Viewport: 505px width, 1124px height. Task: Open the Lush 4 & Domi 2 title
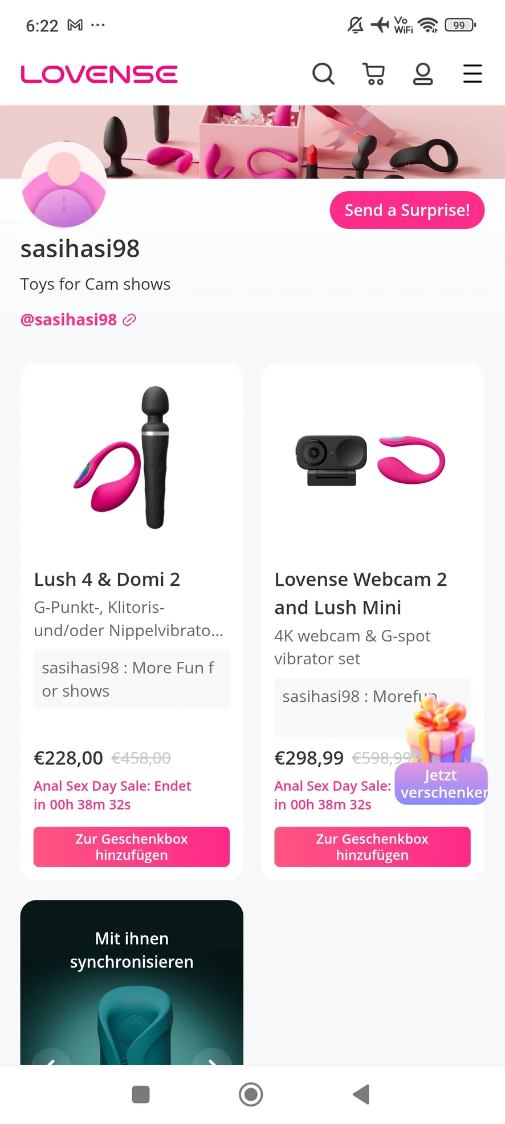tap(107, 579)
